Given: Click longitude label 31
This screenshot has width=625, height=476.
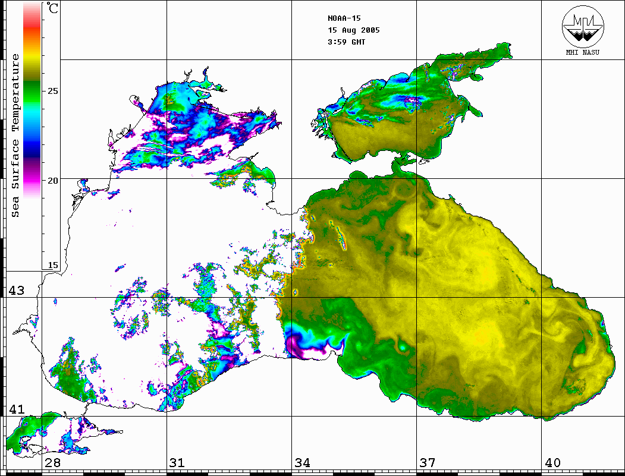Looking at the screenshot, I should (x=177, y=462).
